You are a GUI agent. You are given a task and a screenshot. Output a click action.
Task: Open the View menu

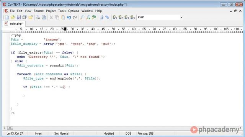28,11
